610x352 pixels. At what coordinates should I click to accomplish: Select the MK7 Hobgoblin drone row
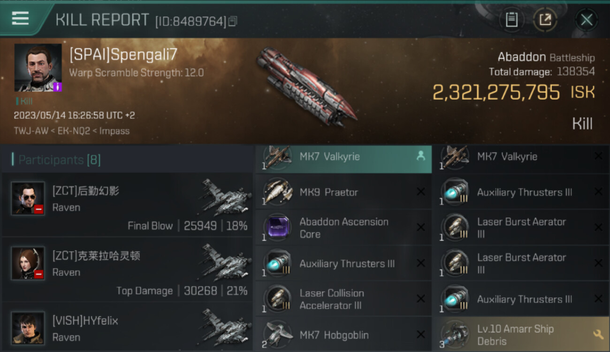tap(343, 335)
